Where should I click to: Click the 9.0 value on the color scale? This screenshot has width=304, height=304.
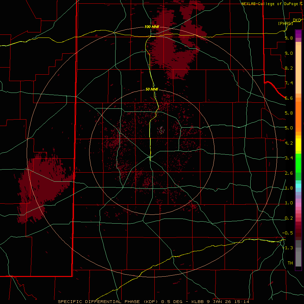tap(289, 53)
